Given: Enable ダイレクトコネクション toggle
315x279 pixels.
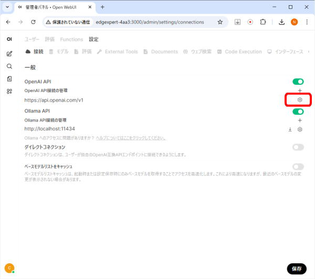Looking at the screenshot, I should (298, 147).
